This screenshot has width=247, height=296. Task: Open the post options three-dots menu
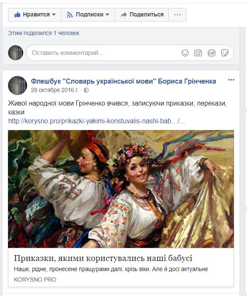pos(231,80)
